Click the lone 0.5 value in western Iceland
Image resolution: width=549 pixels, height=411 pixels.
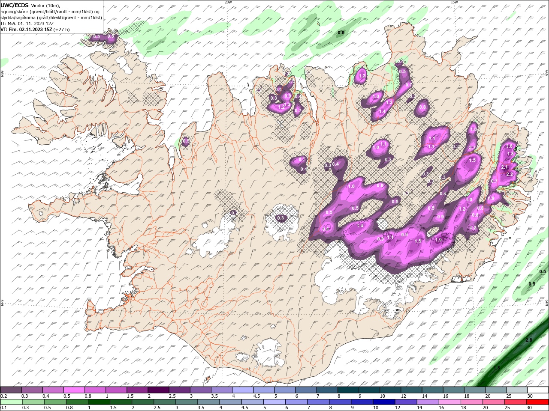click(186, 141)
